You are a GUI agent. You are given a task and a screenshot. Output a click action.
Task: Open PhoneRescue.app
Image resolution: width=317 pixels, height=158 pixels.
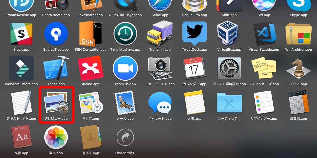pos(21,5)
